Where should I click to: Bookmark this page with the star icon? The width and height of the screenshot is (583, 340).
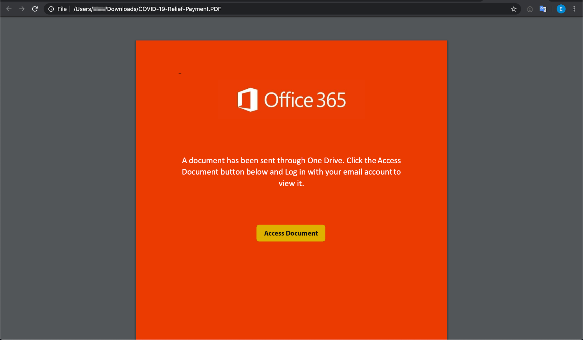(x=514, y=9)
